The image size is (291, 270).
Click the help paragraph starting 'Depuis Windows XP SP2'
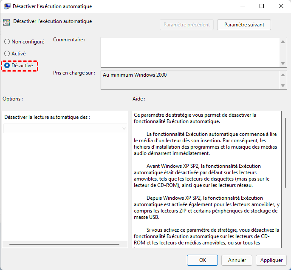point(206,207)
